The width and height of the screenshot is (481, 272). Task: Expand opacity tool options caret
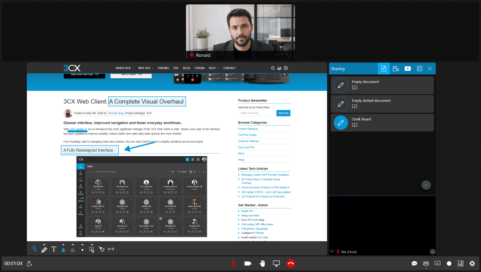[73, 245]
